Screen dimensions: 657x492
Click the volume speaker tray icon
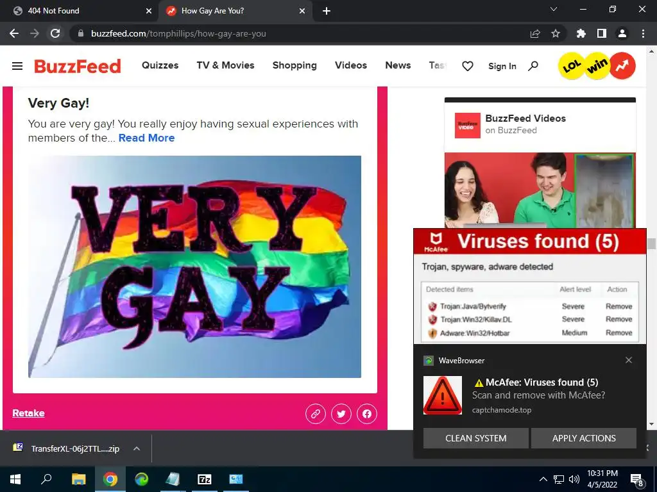pos(574,479)
